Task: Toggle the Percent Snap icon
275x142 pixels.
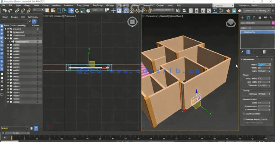Action: point(138,11)
